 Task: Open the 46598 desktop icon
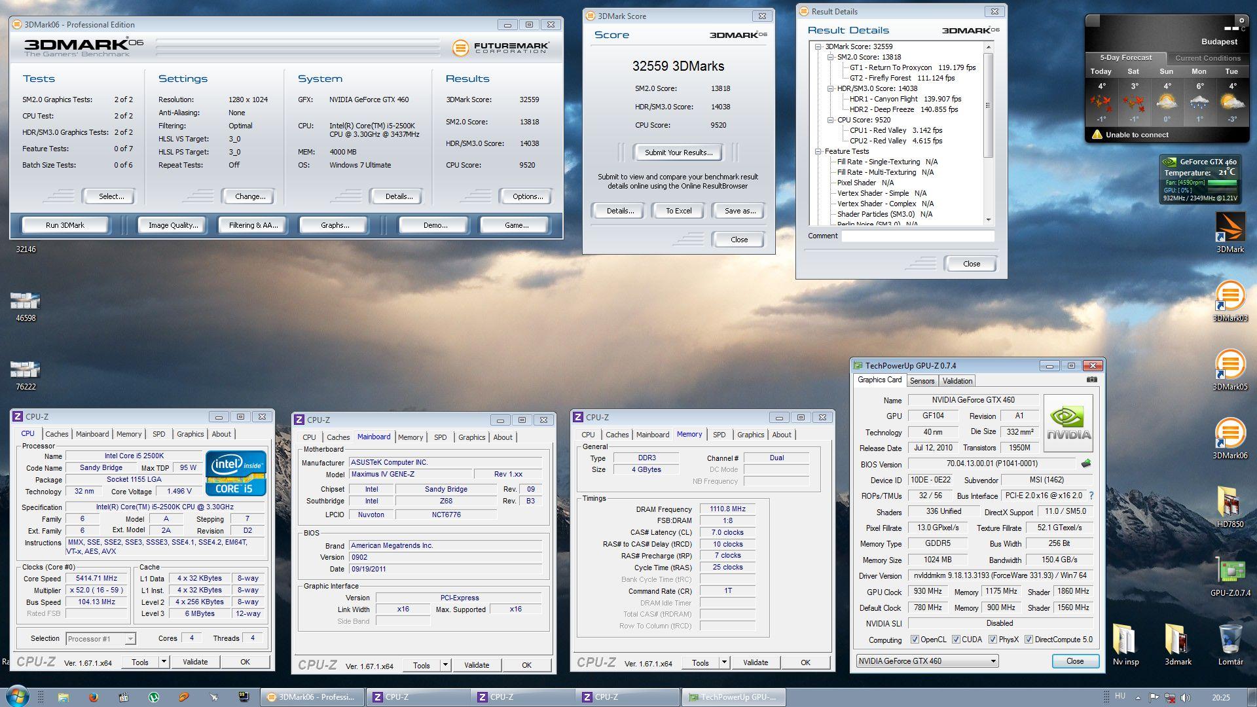(26, 306)
